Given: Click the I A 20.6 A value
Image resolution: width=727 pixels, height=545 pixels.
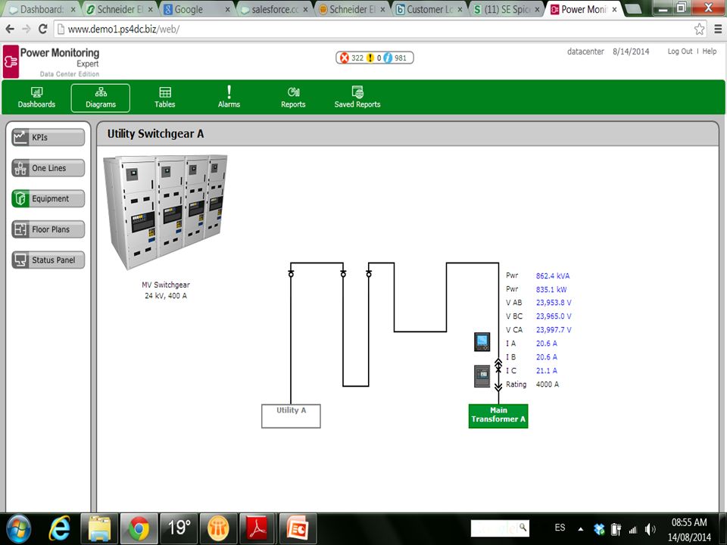Looking at the screenshot, I should 547,344.
